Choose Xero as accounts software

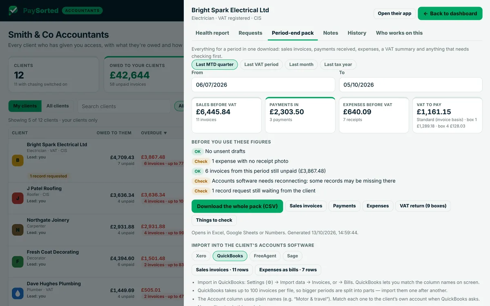coord(201,256)
